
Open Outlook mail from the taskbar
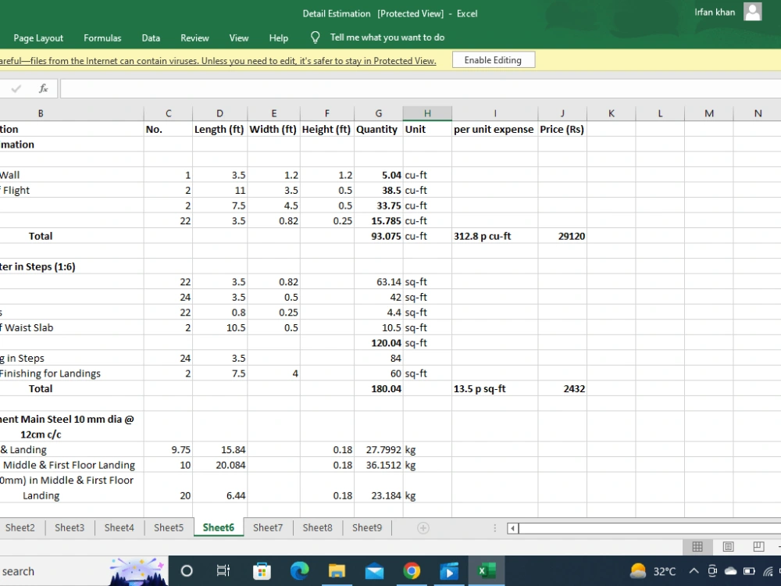click(x=374, y=570)
